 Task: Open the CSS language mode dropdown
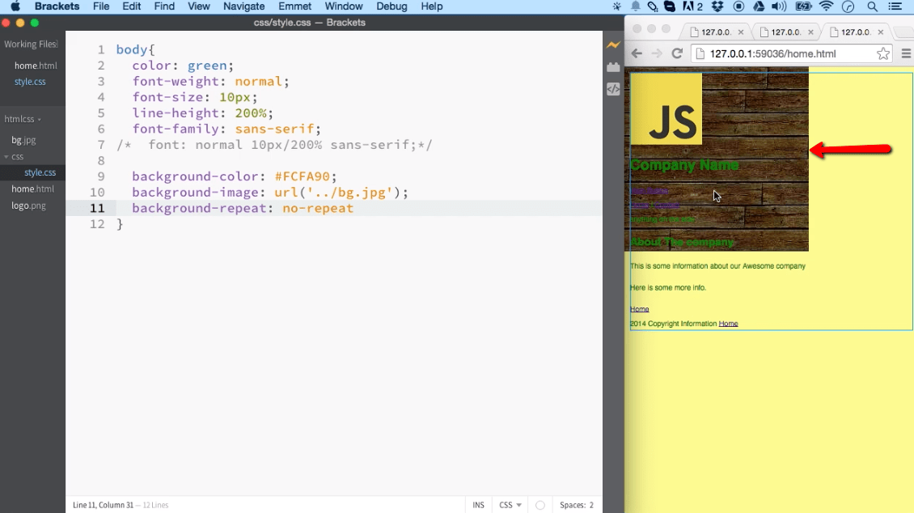click(x=510, y=504)
